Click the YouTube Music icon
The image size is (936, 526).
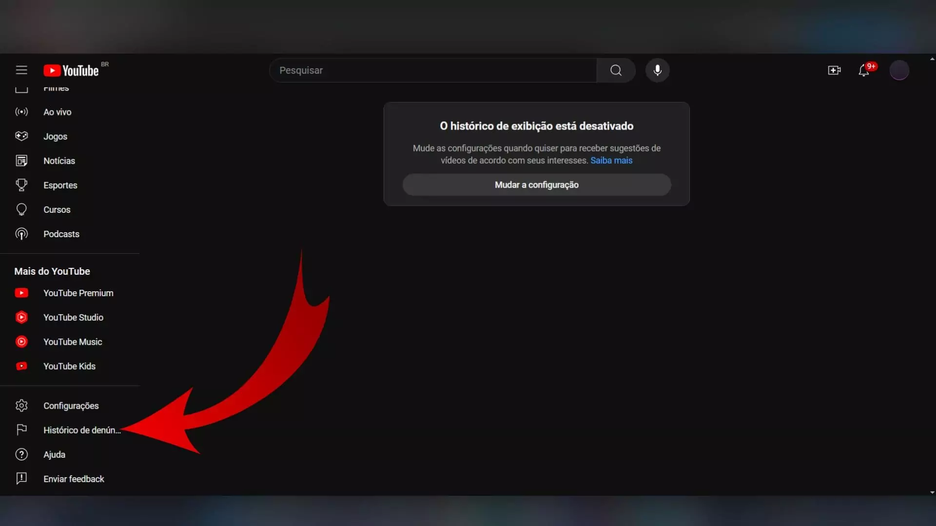click(x=21, y=341)
